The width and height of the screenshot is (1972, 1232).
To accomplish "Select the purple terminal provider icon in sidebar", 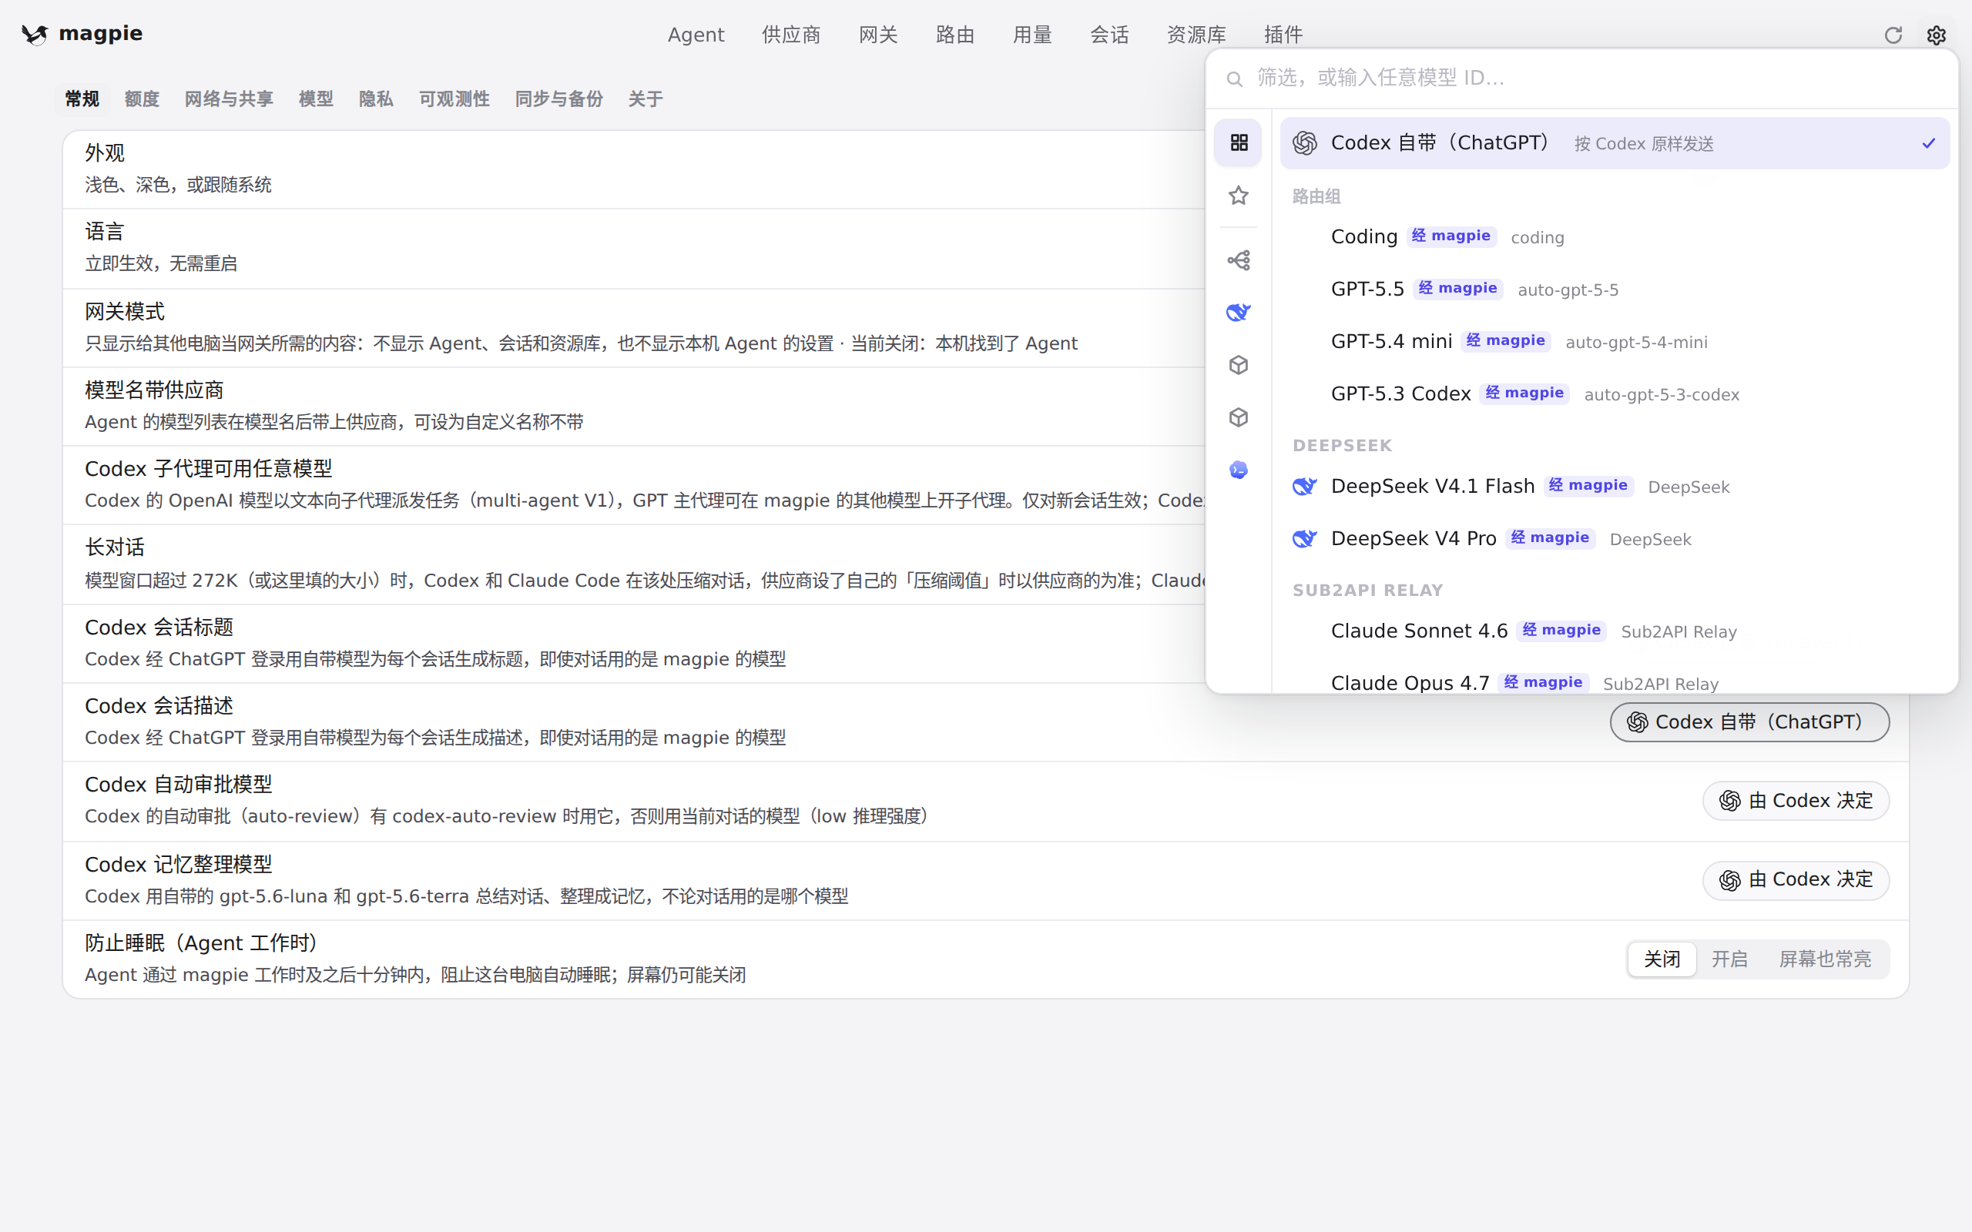I will pos(1239,470).
